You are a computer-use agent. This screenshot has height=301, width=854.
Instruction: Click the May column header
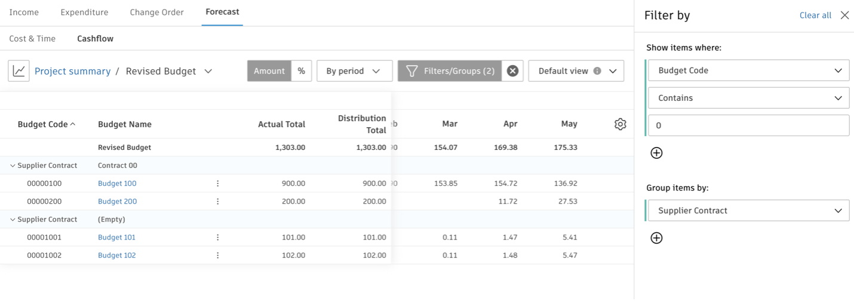pyautogui.click(x=569, y=124)
